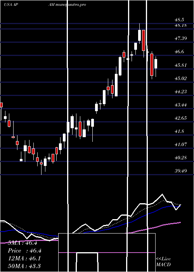Click the 45.81 price axis label
Screen dimensions: 194x272
pyautogui.click(x=181, y=65)
